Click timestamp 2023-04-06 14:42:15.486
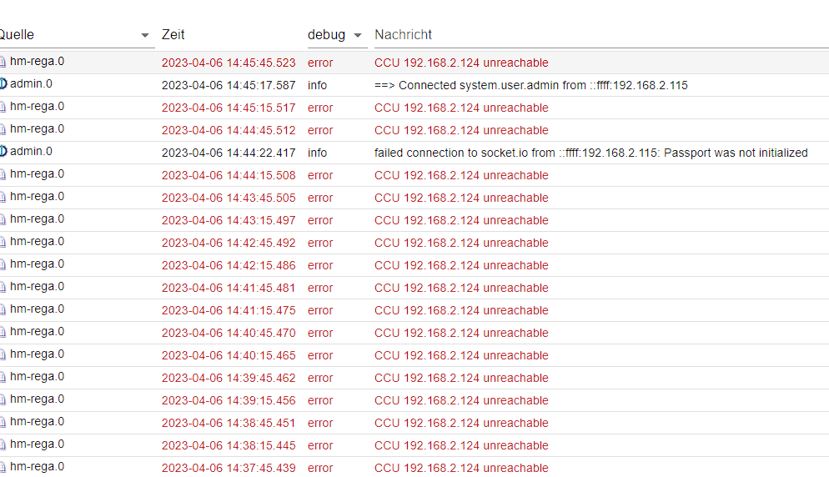Screen dimensions: 829x477 pyautogui.click(x=229, y=265)
